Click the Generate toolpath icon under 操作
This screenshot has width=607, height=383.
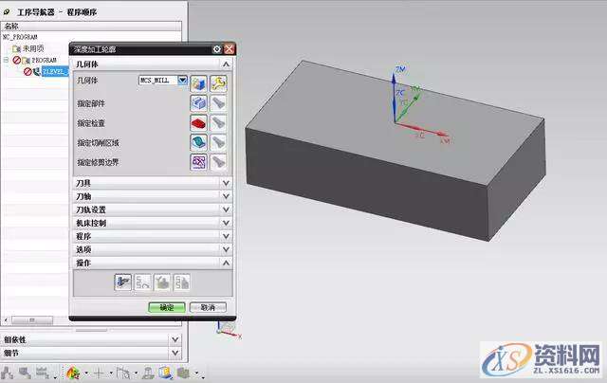pos(122,281)
